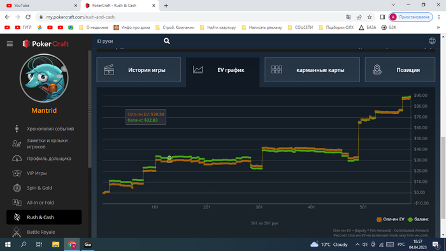The image size is (446, 251).
Task: Show hidden system tray icons
Action: [x=357, y=245]
